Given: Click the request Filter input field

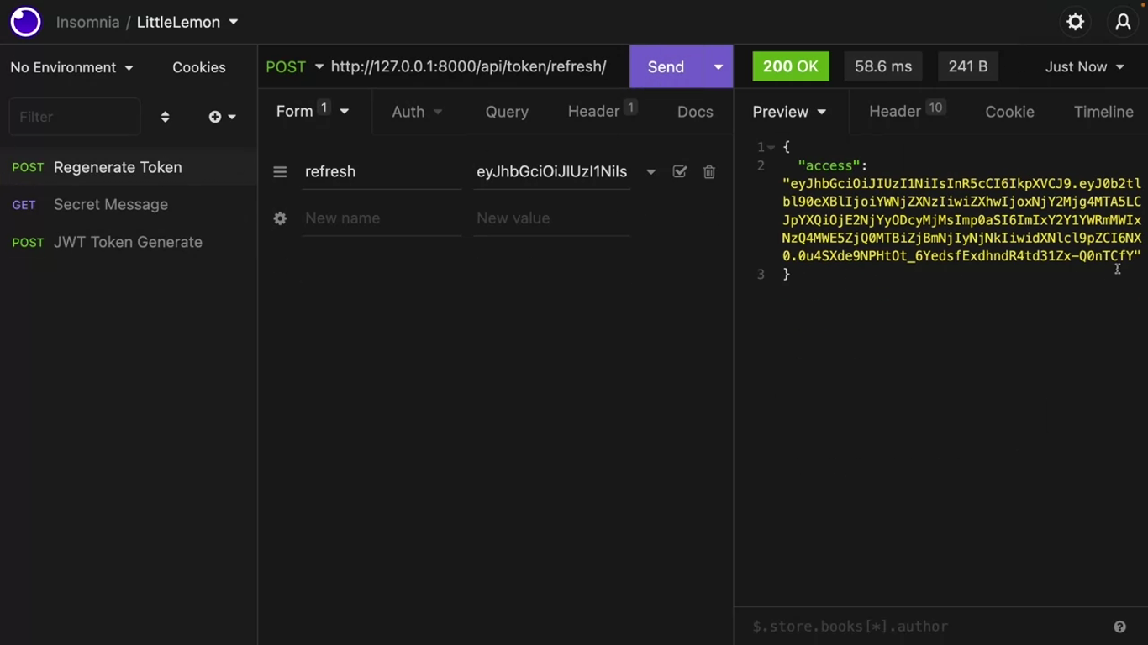Looking at the screenshot, I should tap(74, 117).
